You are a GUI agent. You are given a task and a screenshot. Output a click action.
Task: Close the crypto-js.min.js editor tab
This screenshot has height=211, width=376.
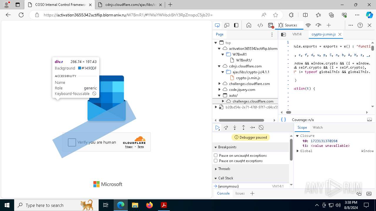pos(340,34)
